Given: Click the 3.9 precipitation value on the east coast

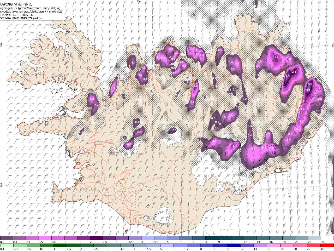Looking at the screenshot, I should (308, 90).
